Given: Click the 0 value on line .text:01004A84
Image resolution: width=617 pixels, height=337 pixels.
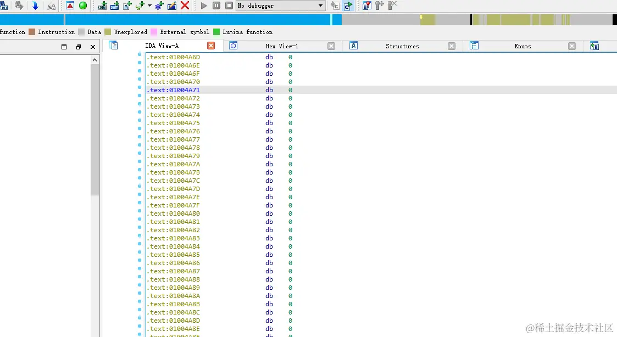Looking at the screenshot, I should [x=290, y=246].
